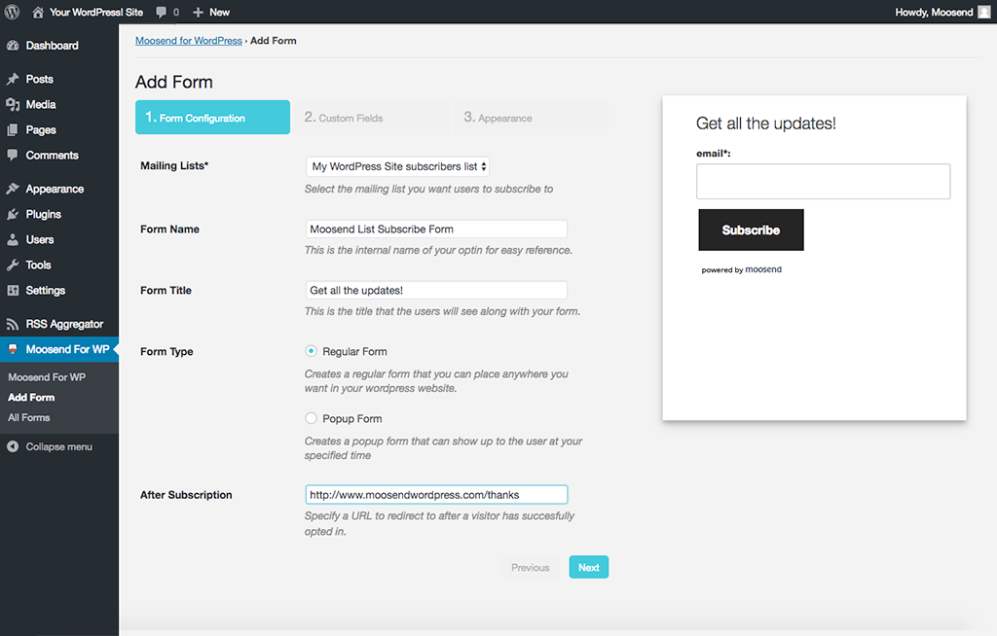Open Dashboard menu item
997x636 pixels.
click(x=53, y=45)
